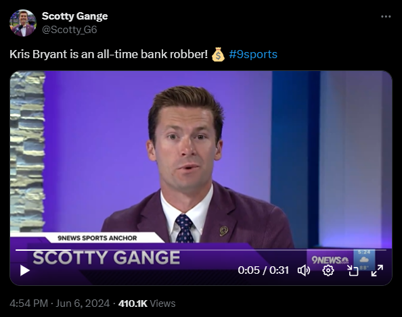Play the video with the play button
402x317 pixels.
click(x=25, y=270)
